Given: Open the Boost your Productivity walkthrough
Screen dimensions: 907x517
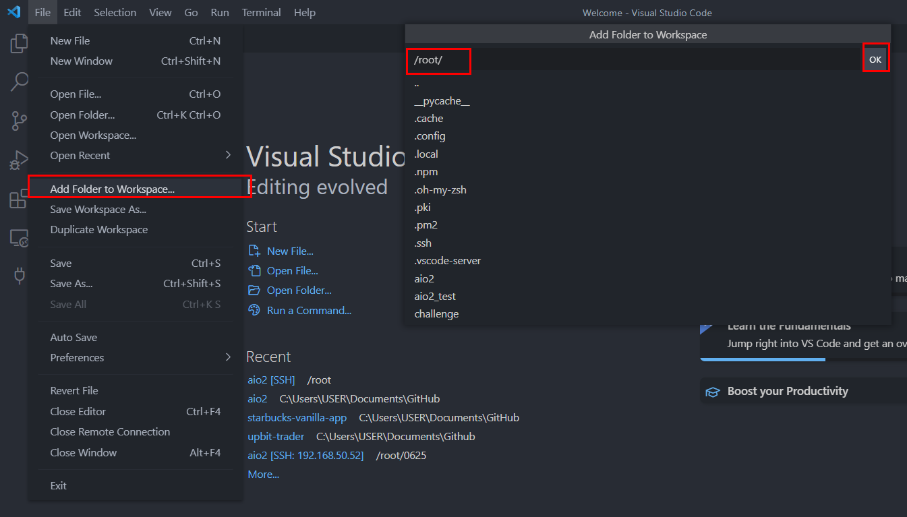Looking at the screenshot, I should 803,391.
